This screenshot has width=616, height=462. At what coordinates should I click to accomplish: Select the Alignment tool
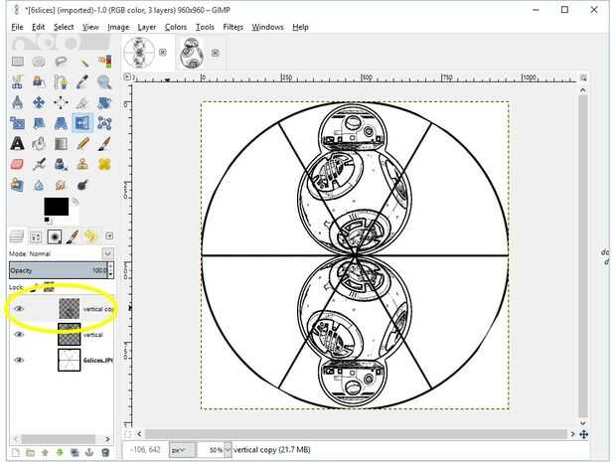point(61,102)
